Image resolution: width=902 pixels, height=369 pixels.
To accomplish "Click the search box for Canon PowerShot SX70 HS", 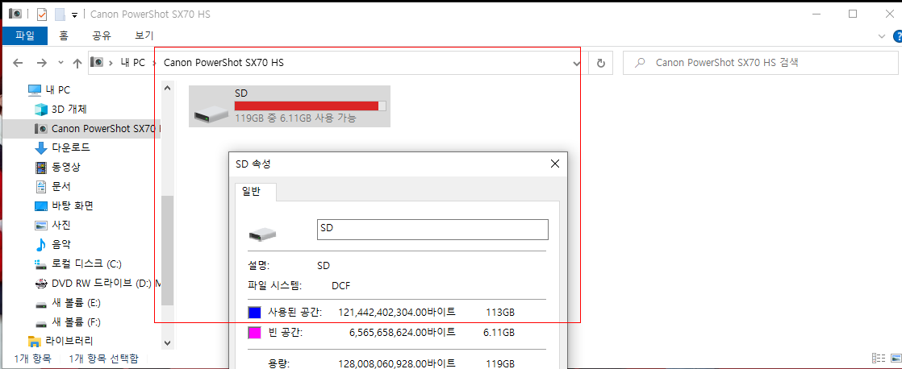I will pyautogui.click(x=761, y=63).
